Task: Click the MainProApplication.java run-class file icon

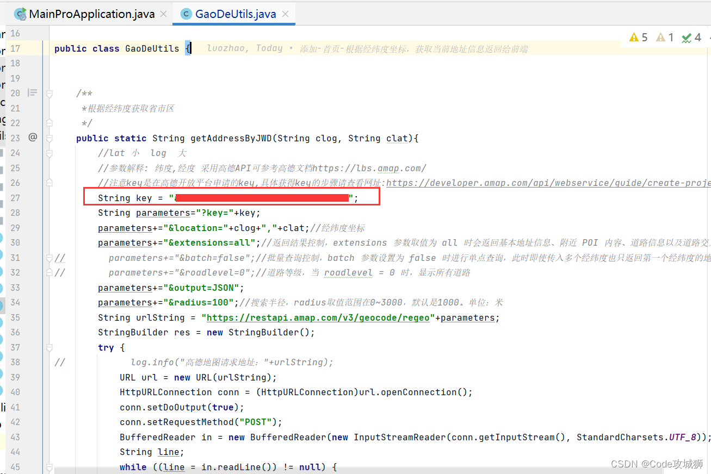Action: pos(20,14)
